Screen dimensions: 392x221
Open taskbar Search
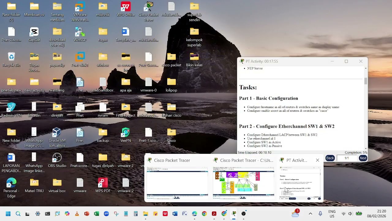click(18, 214)
